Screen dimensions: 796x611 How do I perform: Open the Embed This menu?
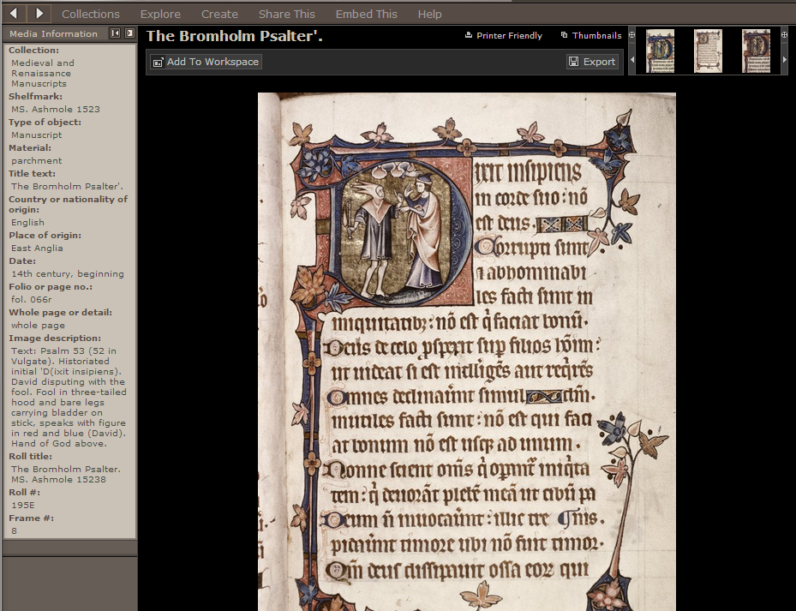(x=366, y=14)
